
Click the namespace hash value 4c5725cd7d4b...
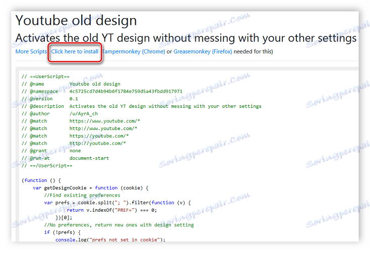click(x=126, y=91)
